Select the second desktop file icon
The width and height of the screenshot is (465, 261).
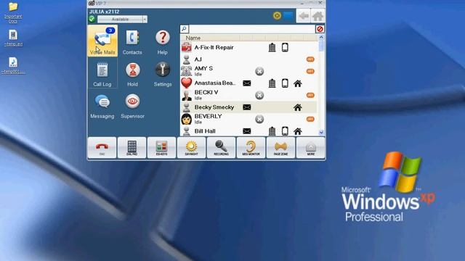point(13,38)
